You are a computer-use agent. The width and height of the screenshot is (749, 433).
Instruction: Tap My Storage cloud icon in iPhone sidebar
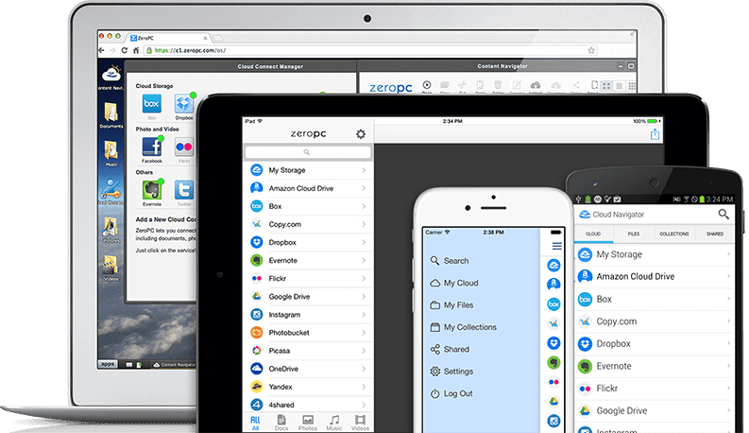553,265
